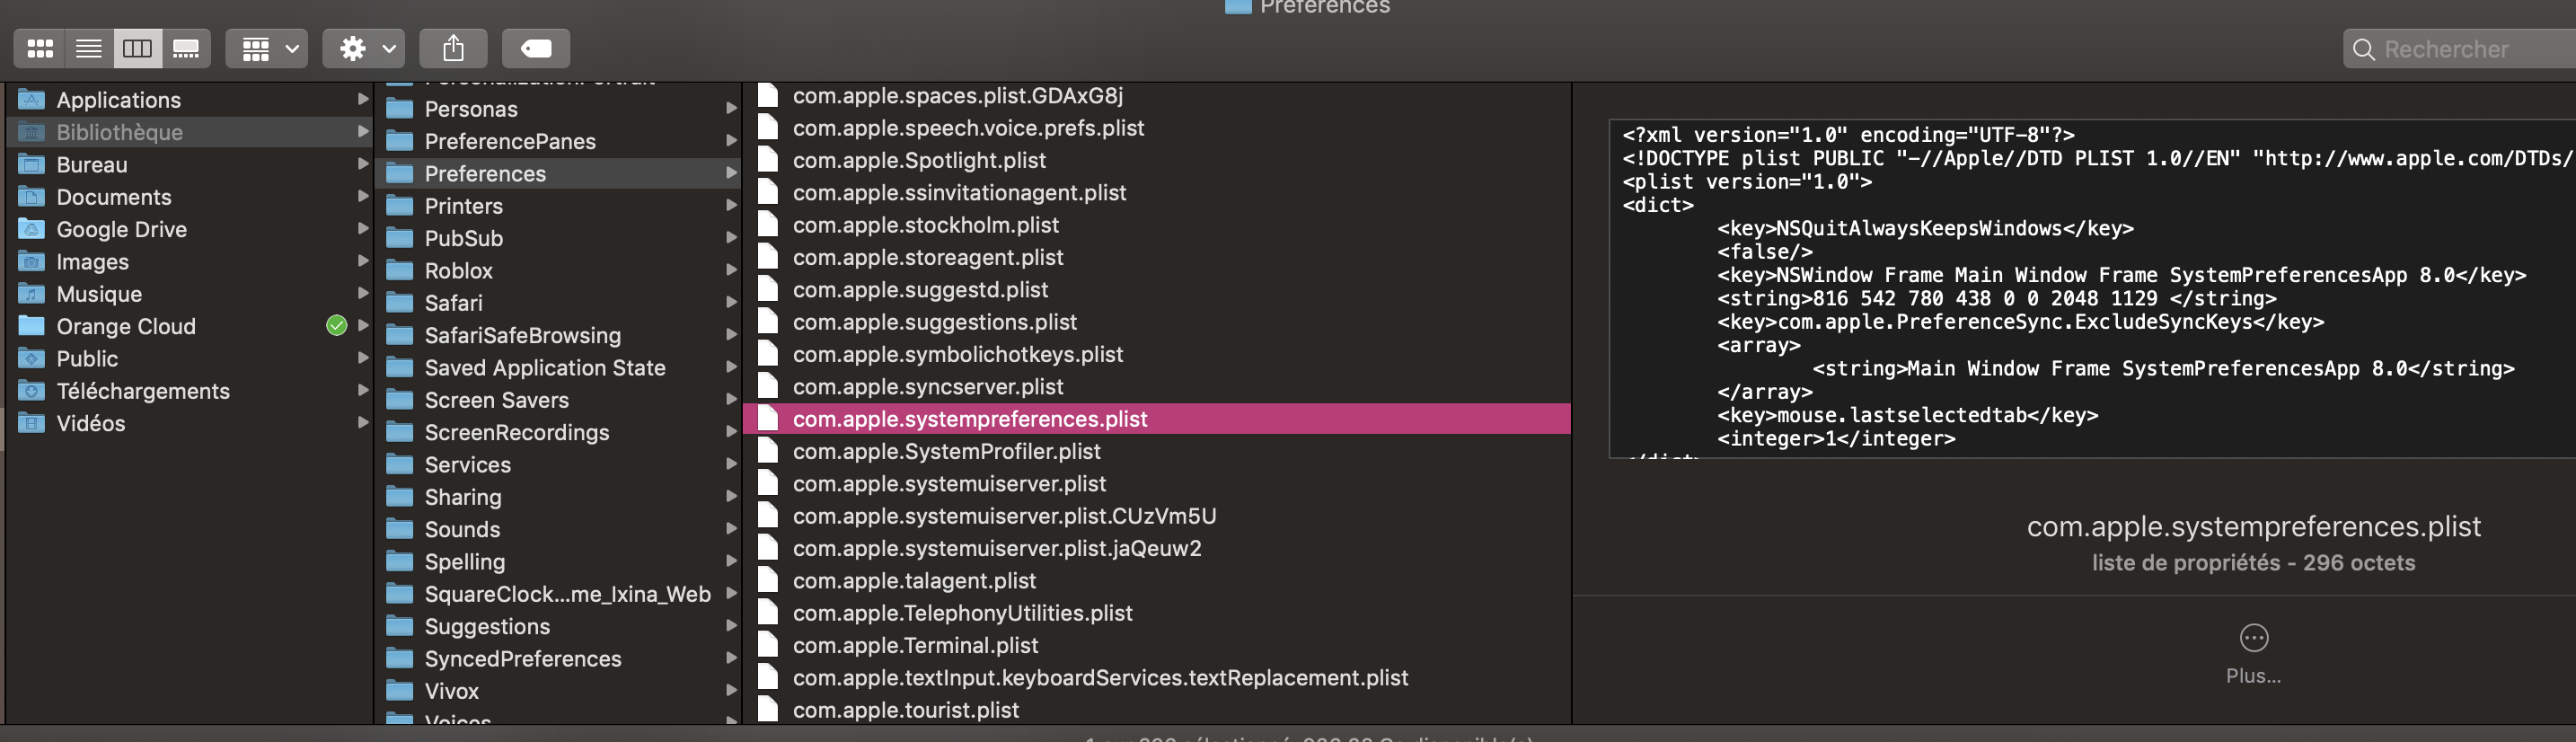Switch to column view mode
The height and width of the screenshot is (742, 2576).
click(x=137, y=48)
